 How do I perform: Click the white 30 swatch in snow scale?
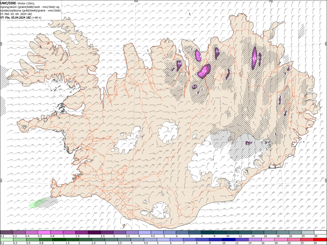pyautogui.click(x=320, y=232)
